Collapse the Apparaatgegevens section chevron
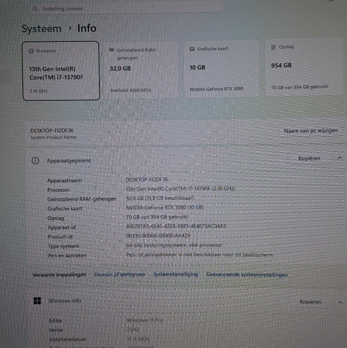Viewport: 347px width, 348px height. click(340, 158)
